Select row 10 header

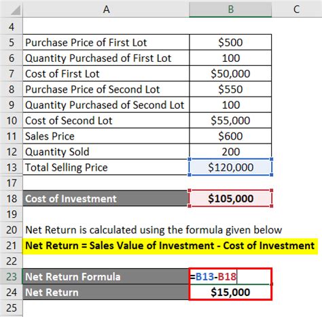(12, 120)
